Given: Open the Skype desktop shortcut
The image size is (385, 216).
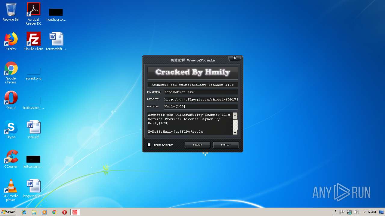Looking at the screenshot, I should click(x=11, y=130).
